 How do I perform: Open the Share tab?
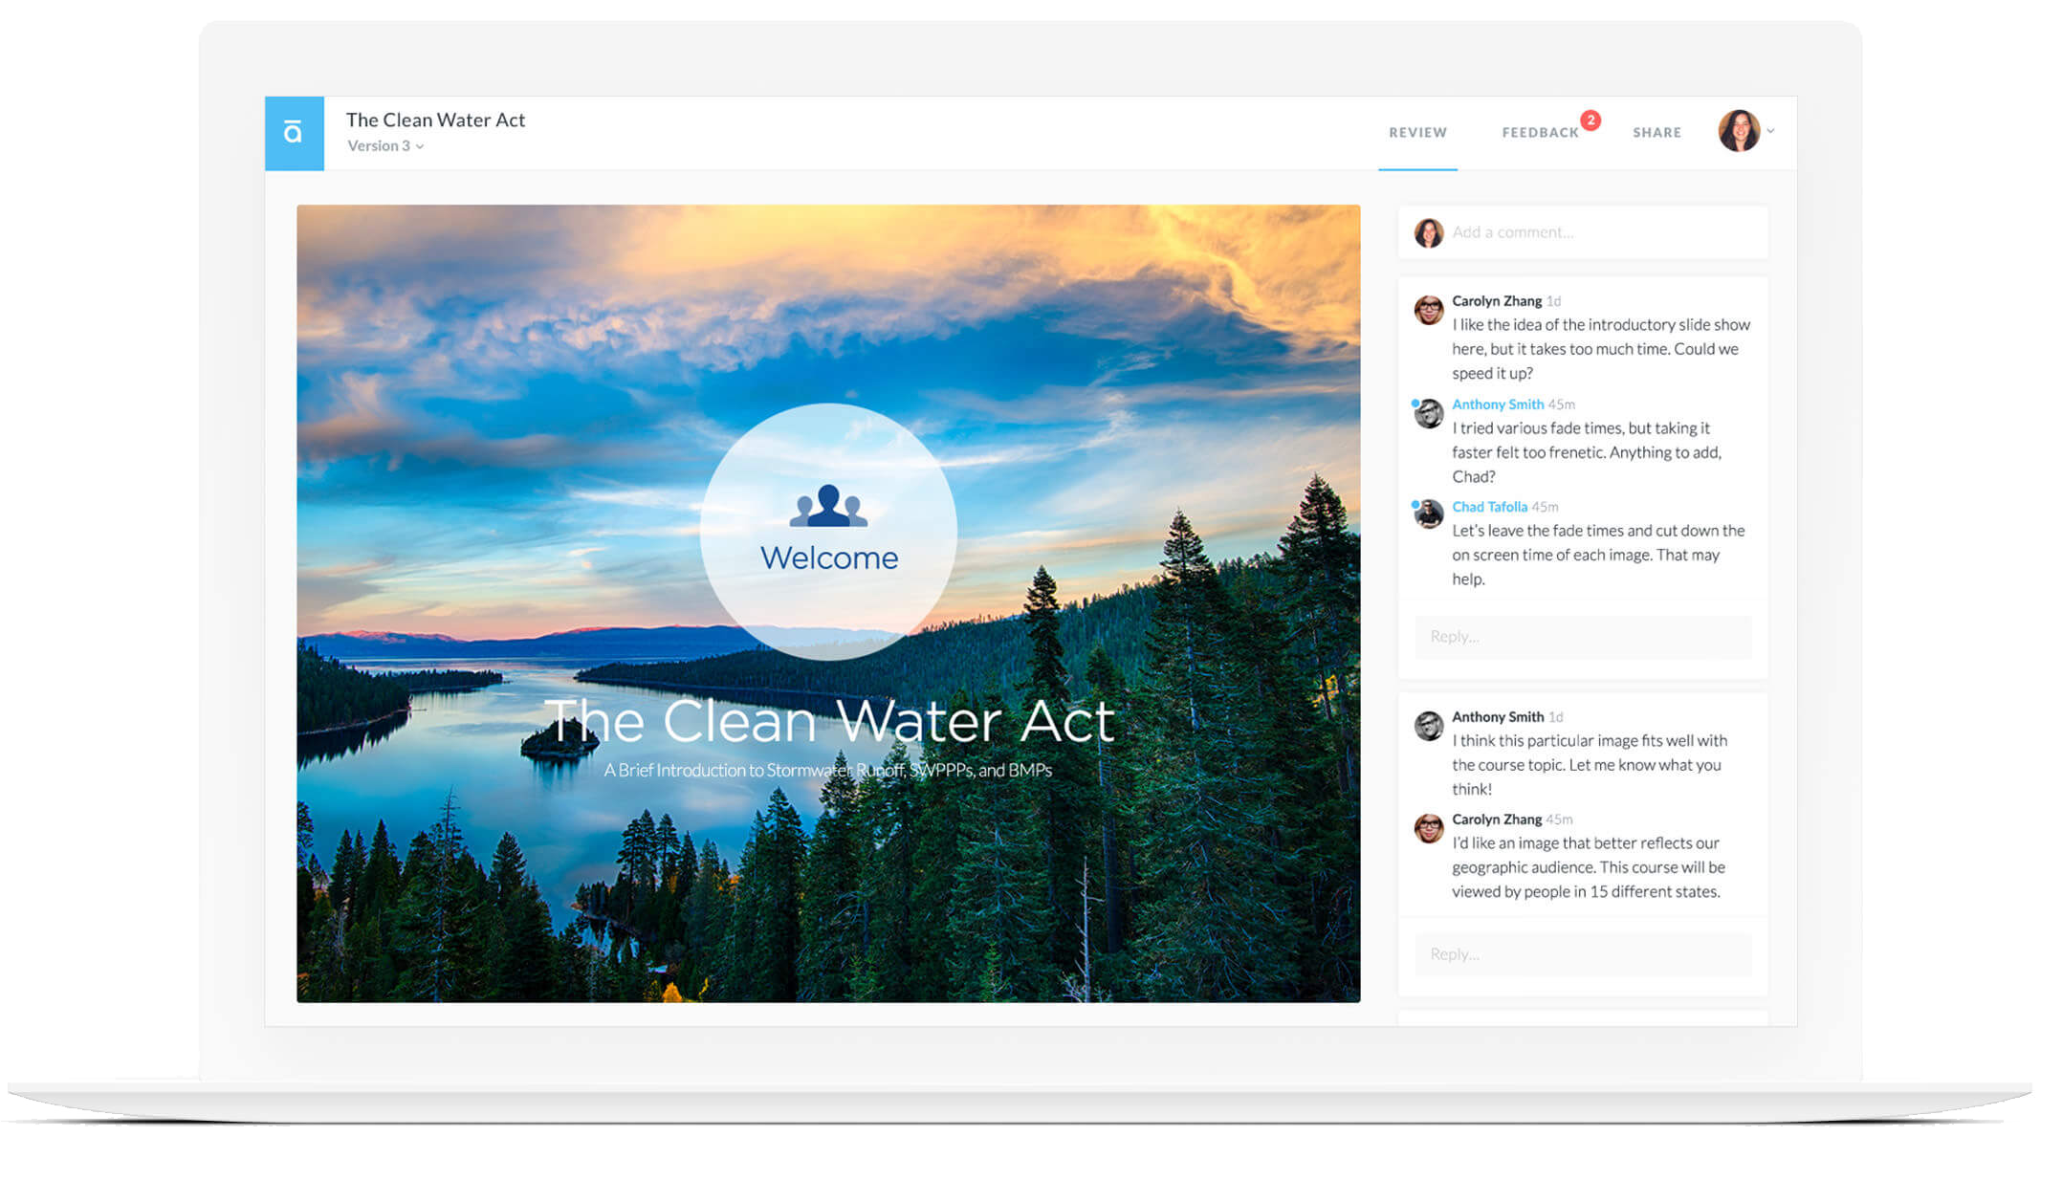(1656, 133)
